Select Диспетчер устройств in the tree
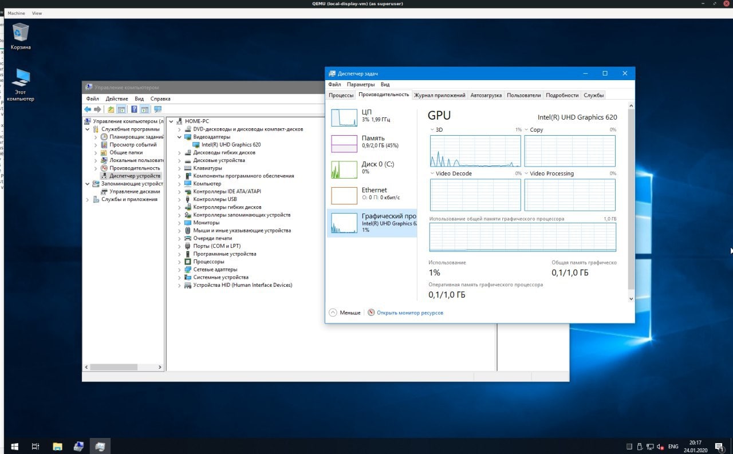Viewport: 733px width, 454px height. coord(135,176)
